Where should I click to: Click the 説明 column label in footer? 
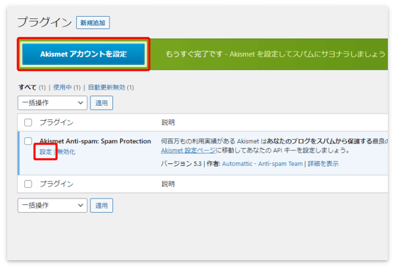[168, 184]
